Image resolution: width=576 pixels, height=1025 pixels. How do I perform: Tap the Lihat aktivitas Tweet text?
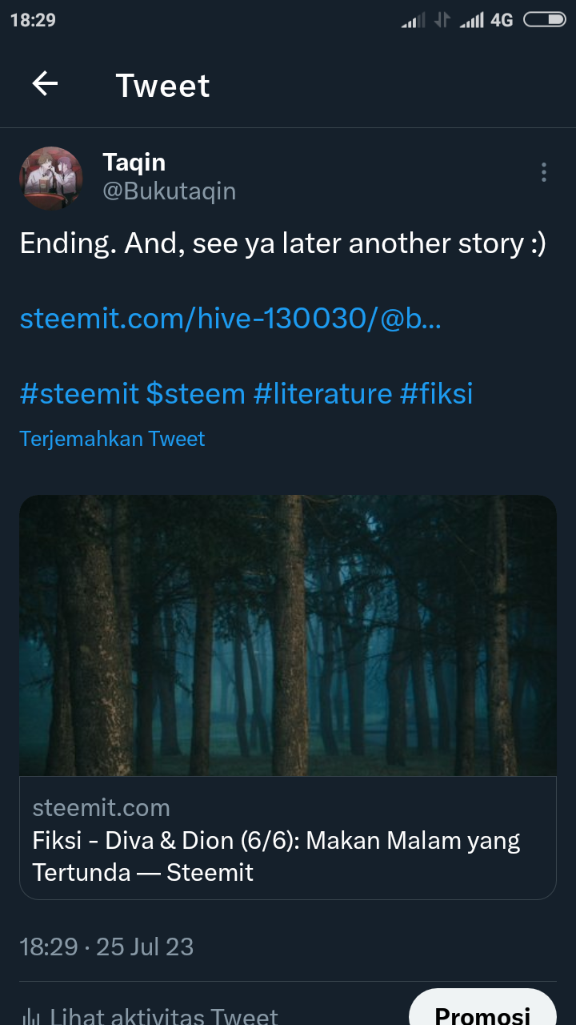[x=164, y=1017]
